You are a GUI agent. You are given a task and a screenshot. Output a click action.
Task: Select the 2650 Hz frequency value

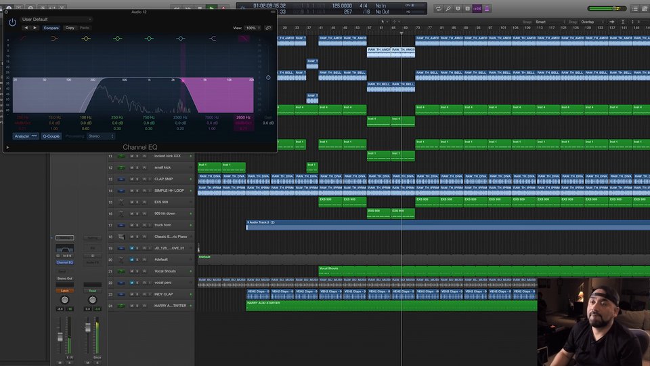coord(243,117)
